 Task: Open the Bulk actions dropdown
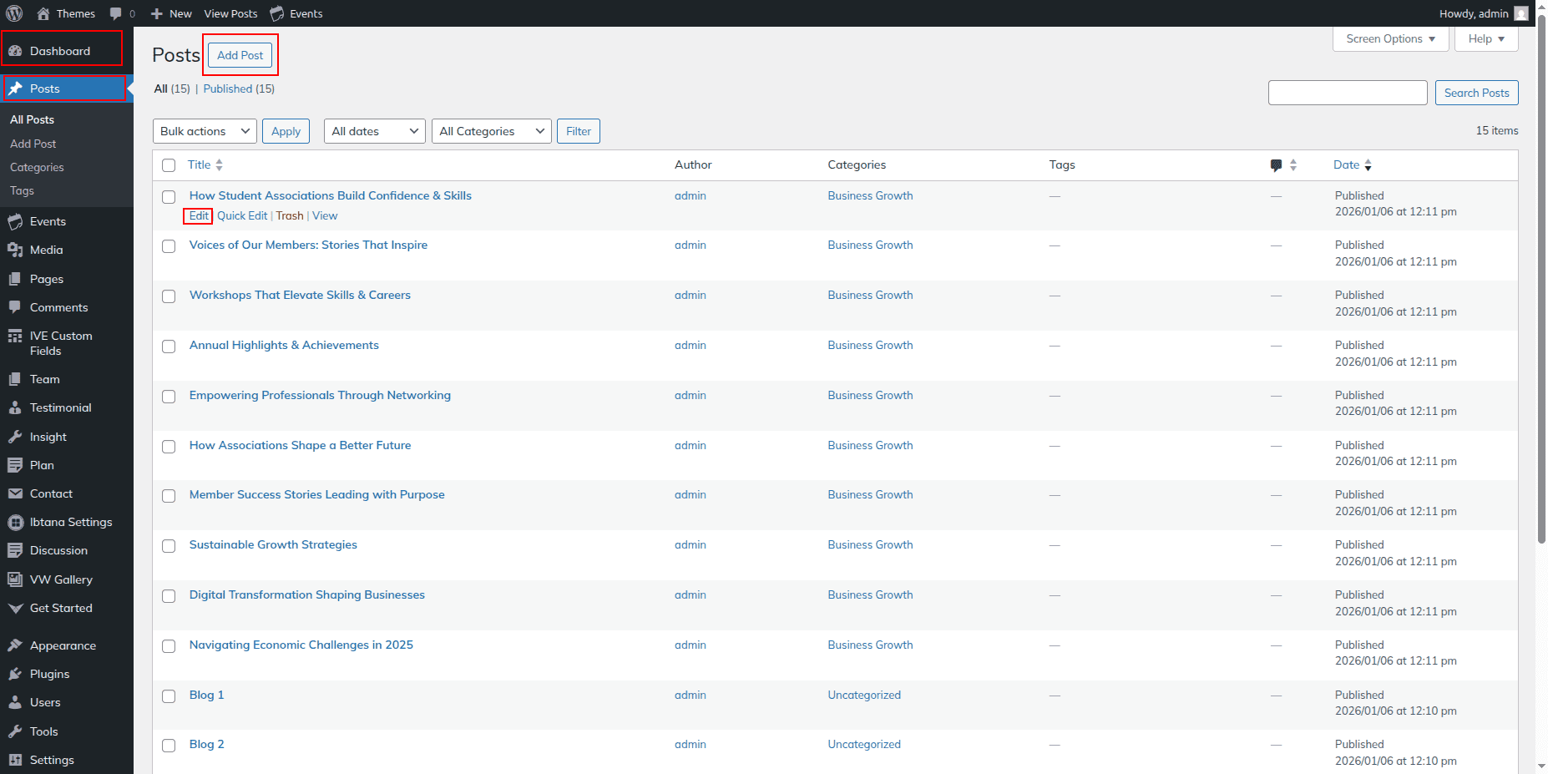[205, 131]
